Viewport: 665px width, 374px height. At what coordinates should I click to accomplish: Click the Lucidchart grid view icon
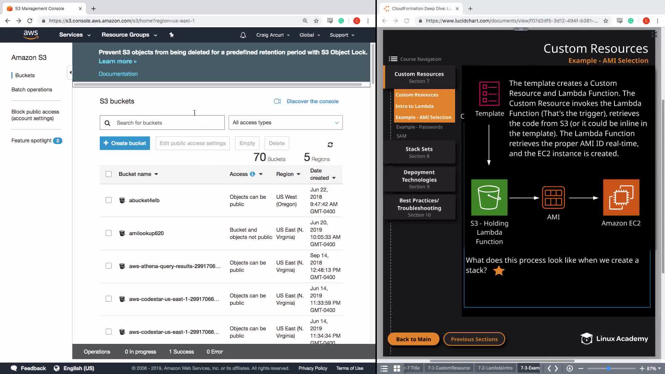[x=397, y=368]
